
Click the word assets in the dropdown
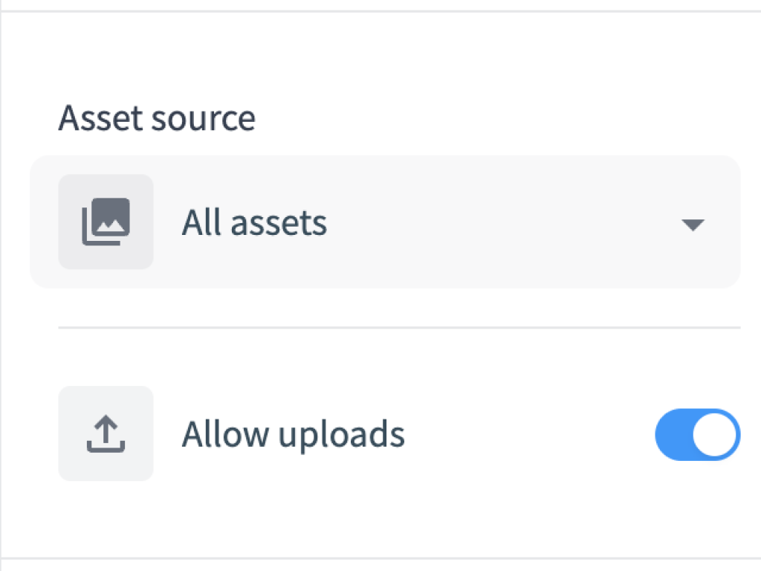click(x=279, y=224)
